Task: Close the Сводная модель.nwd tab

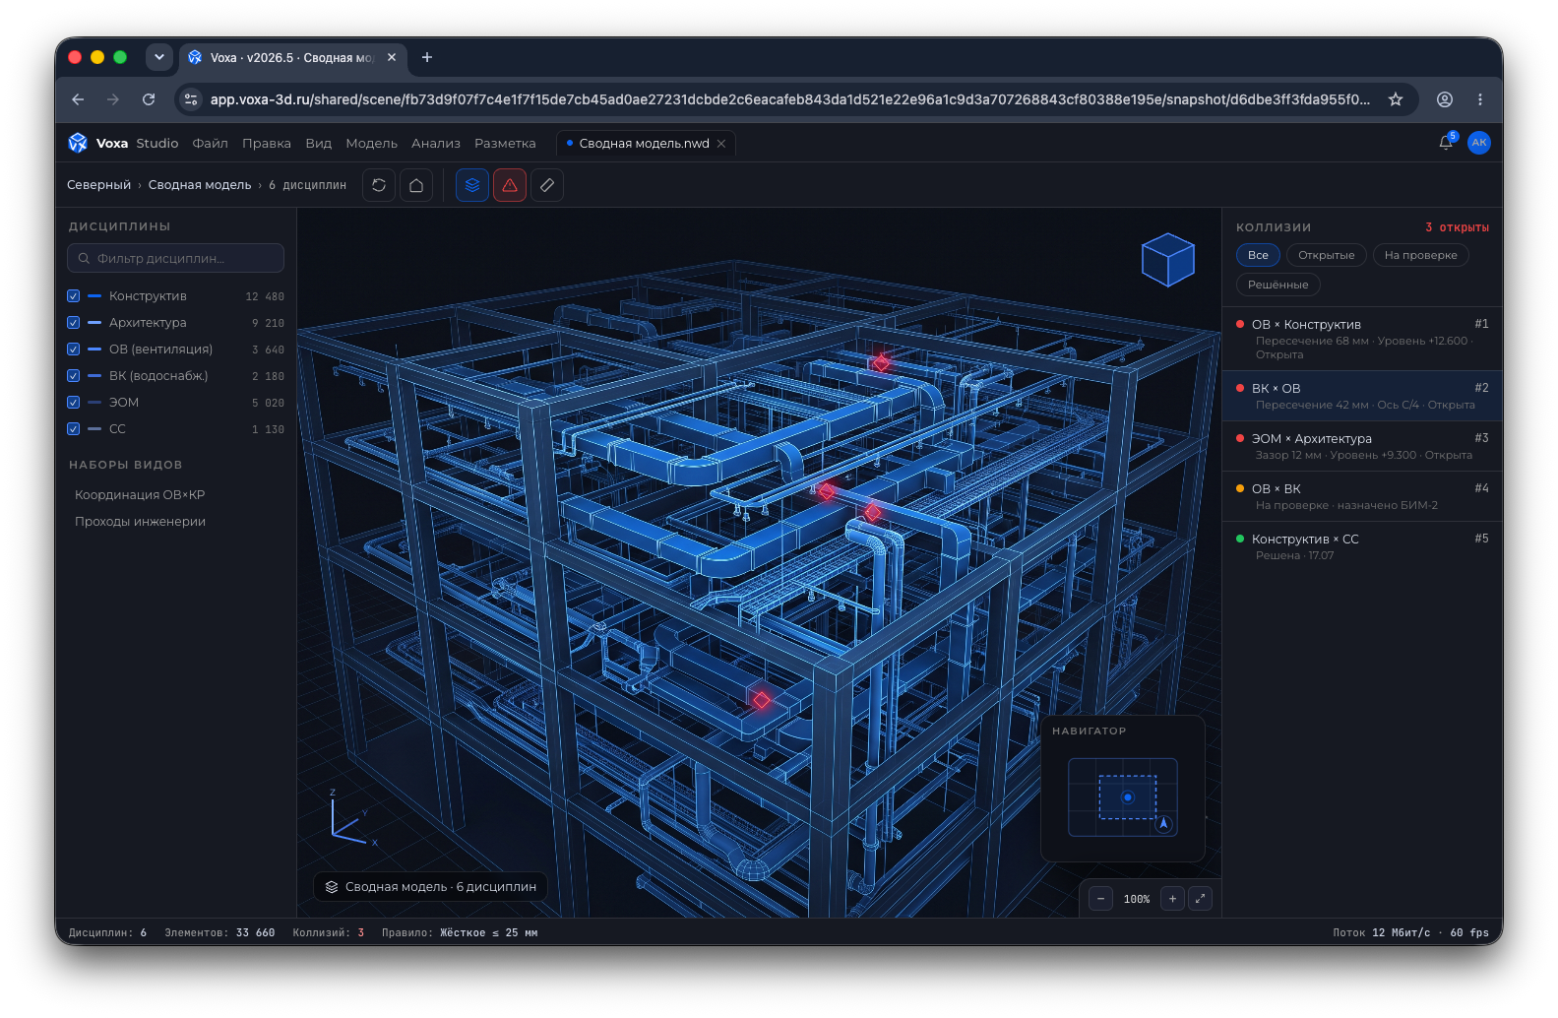Action: click(721, 144)
